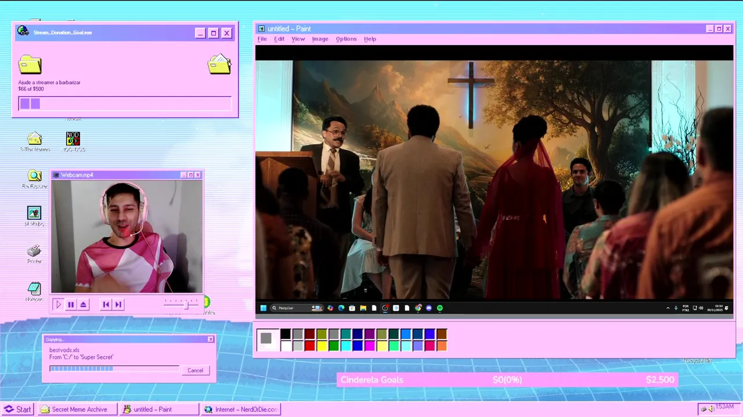Click the yellow folder icon in canvas taskbar

[363, 308]
